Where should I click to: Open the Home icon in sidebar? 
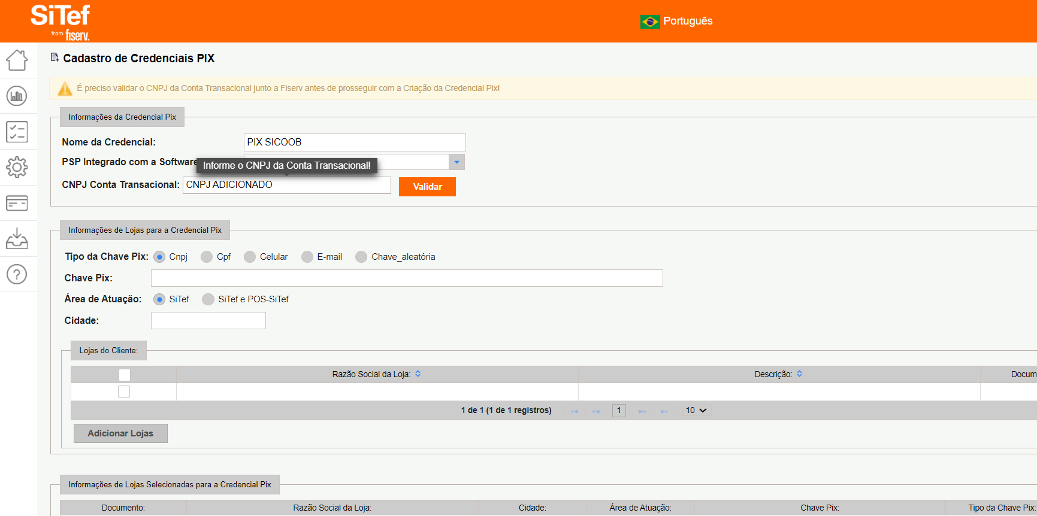[x=17, y=60]
